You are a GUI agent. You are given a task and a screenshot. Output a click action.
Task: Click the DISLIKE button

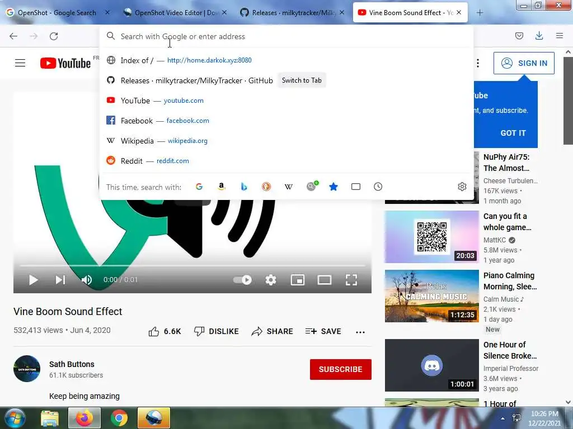tap(217, 331)
